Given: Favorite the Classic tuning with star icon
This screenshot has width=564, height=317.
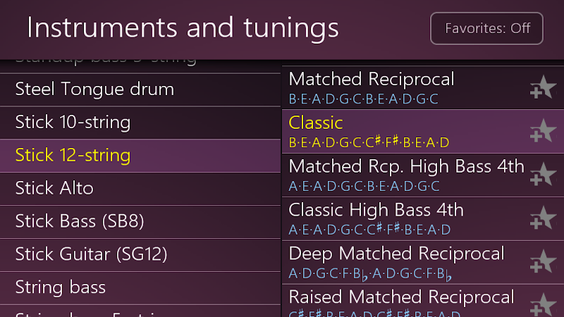Looking at the screenshot, I should (x=543, y=131).
